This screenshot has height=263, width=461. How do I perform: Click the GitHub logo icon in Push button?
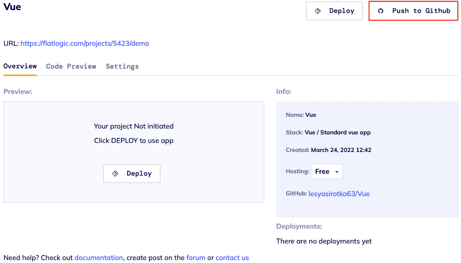click(381, 11)
